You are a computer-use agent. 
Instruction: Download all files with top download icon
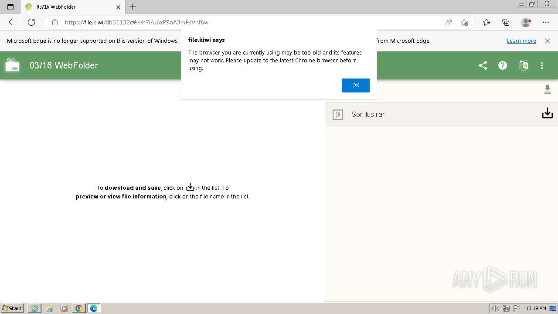(x=548, y=90)
